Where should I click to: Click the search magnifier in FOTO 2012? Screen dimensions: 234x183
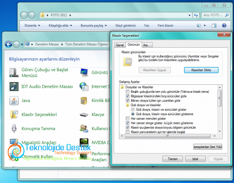[x=227, y=15]
